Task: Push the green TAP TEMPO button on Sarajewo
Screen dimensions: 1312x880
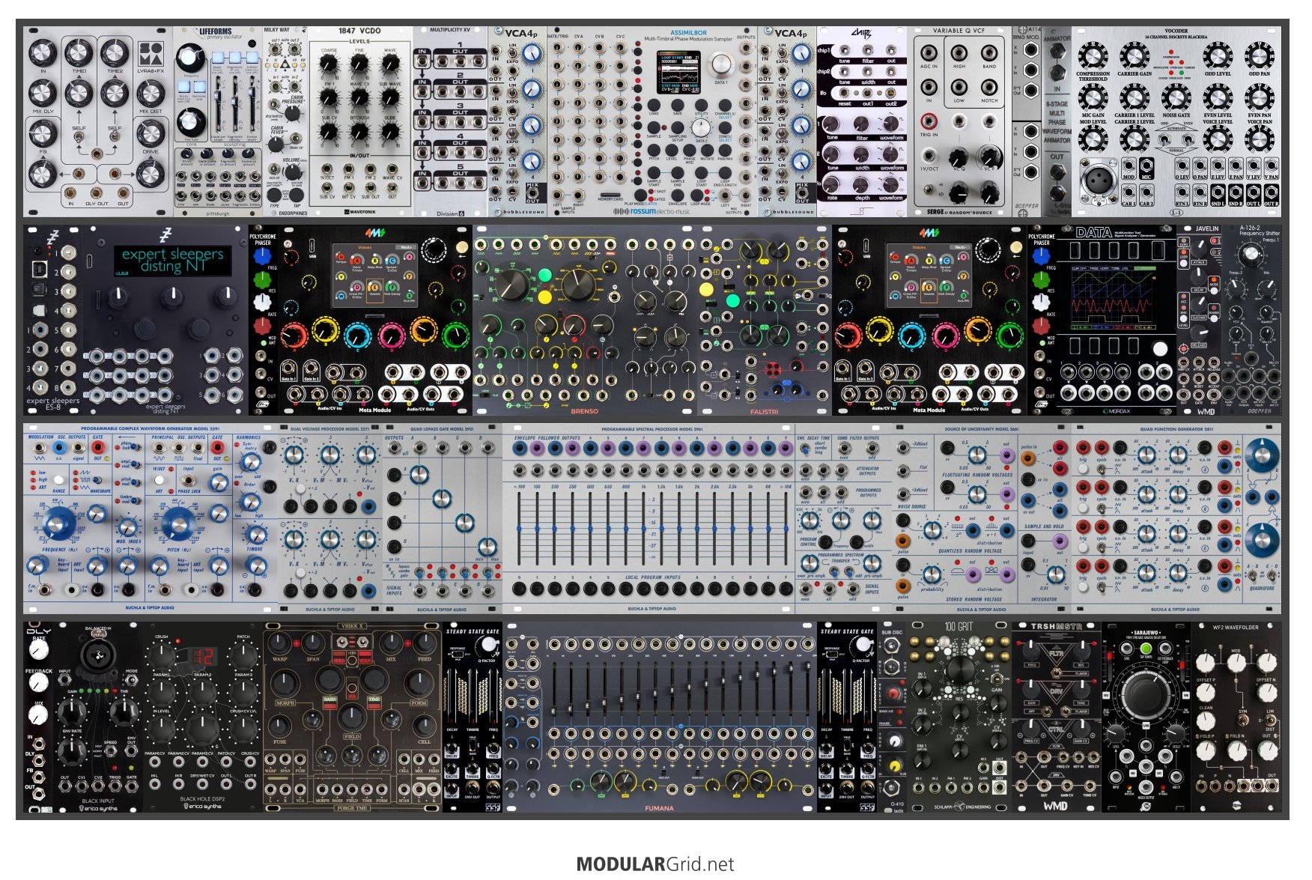Action: point(1145,649)
